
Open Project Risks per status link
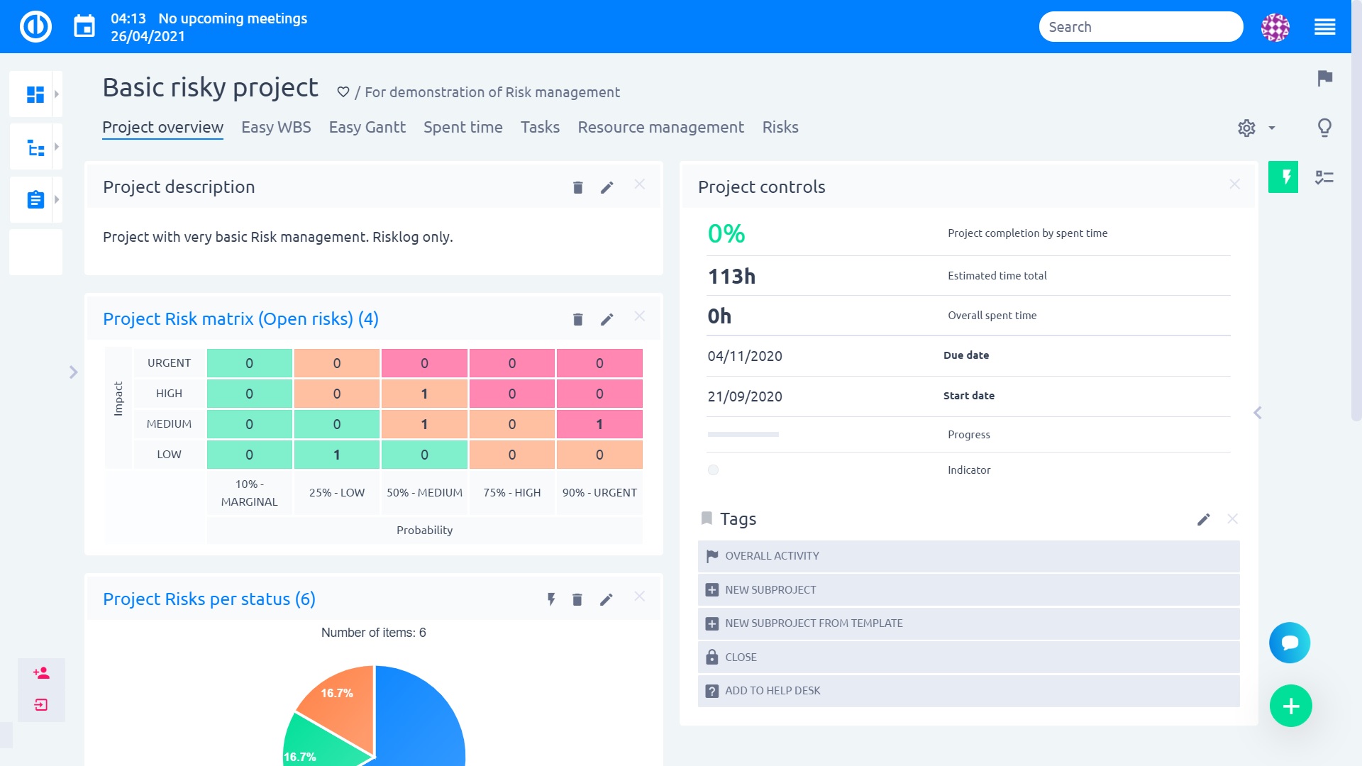(x=209, y=599)
